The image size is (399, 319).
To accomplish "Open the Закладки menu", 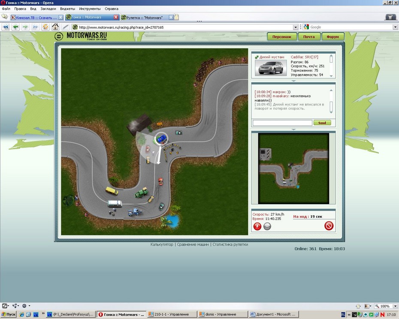I will pos(48,9).
